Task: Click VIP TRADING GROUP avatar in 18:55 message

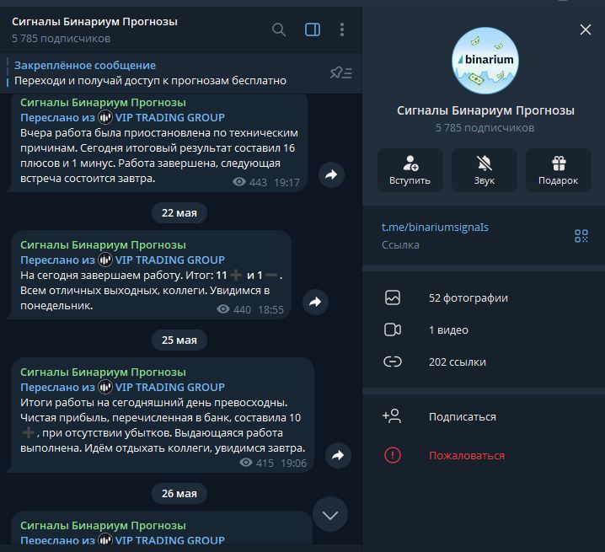Action: tap(105, 260)
